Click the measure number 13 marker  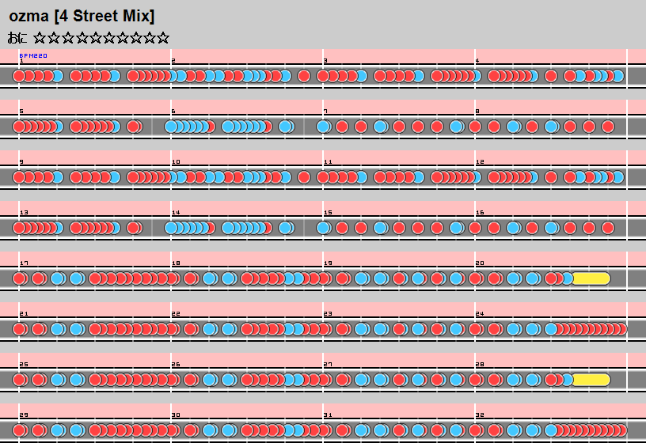(x=24, y=213)
